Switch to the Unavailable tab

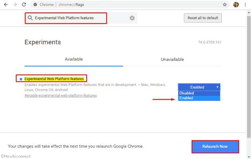coord(172,60)
